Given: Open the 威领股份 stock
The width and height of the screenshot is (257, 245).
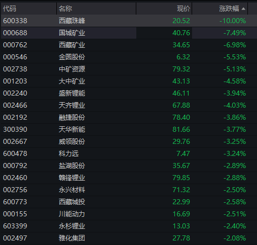Looking at the screenshot, I should 72,141.
